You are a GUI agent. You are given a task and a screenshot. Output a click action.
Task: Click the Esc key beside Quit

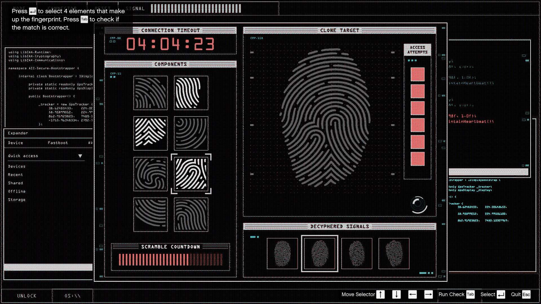[x=526, y=294]
